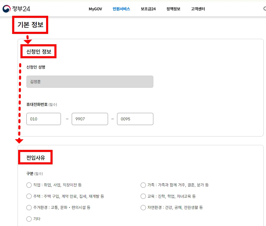Click the 010 phone prefix field

point(44,119)
